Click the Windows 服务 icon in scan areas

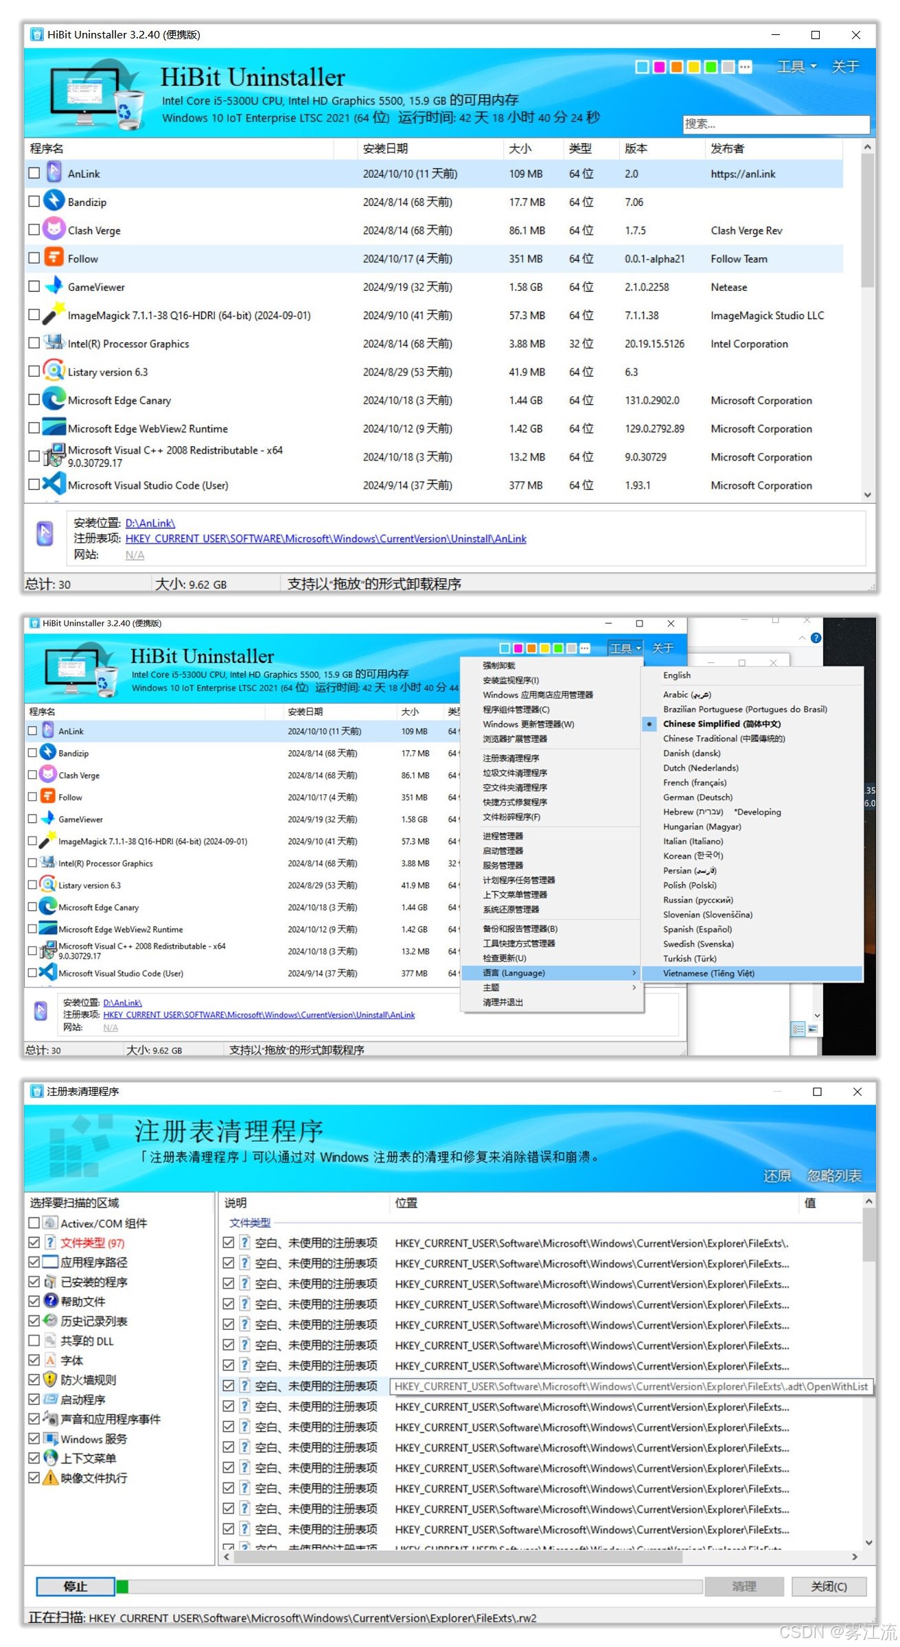click(x=51, y=1439)
